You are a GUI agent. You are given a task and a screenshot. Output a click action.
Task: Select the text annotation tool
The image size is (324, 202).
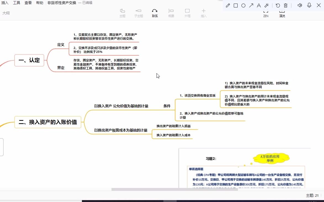(259, 5)
